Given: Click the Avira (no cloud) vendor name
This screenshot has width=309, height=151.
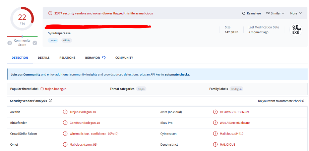Looking at the screenshot, I should coord(171,112).
